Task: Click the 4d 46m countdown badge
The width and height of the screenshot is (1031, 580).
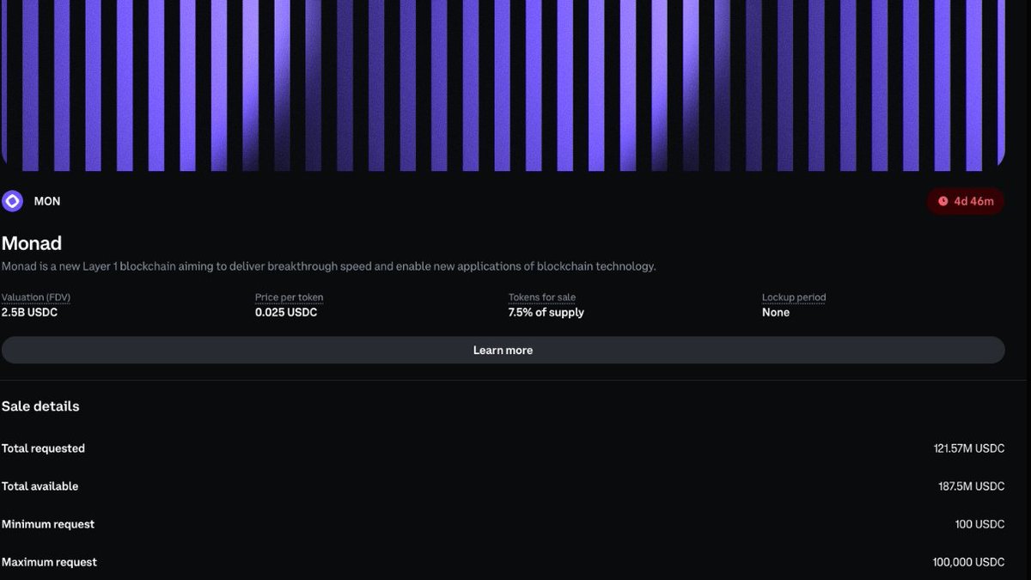Action: (x=965, y=201)
